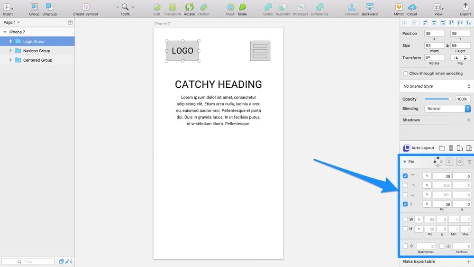474x267 pixels.
Task: Collapse the Pin section triangle
Action: tap(404, 162)
